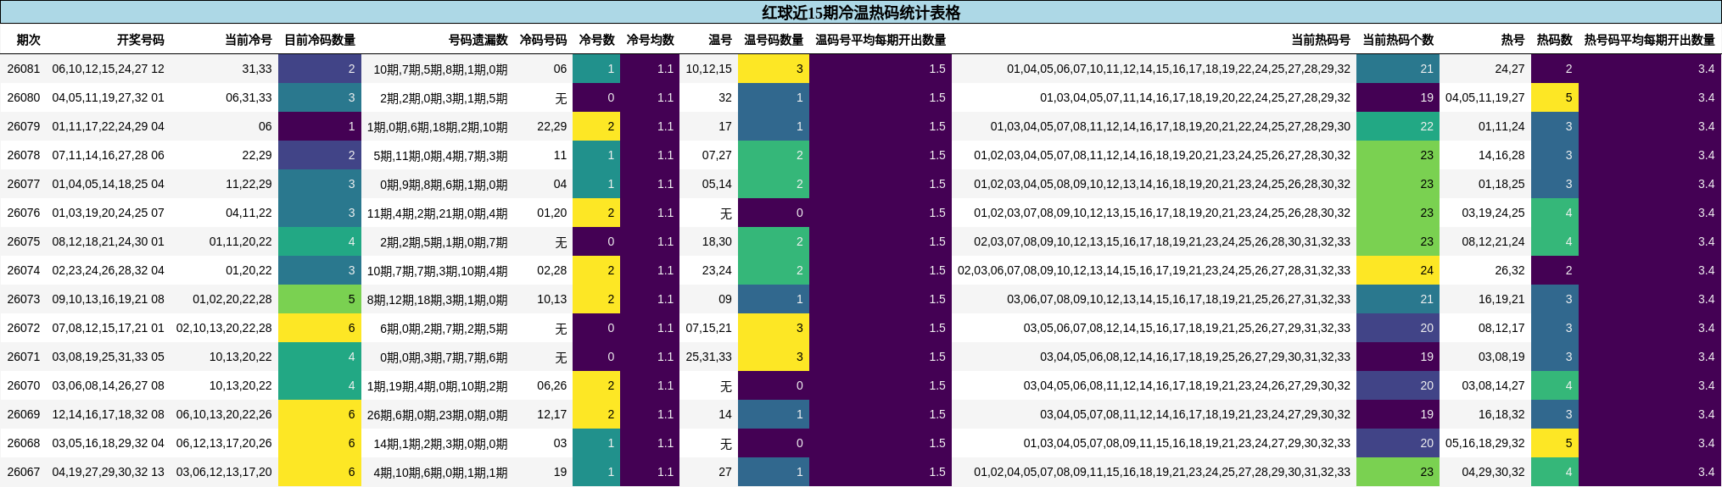Click period cell 26080
The height and width of the screenshot is (487, 1722).
(x=24, y=97)
